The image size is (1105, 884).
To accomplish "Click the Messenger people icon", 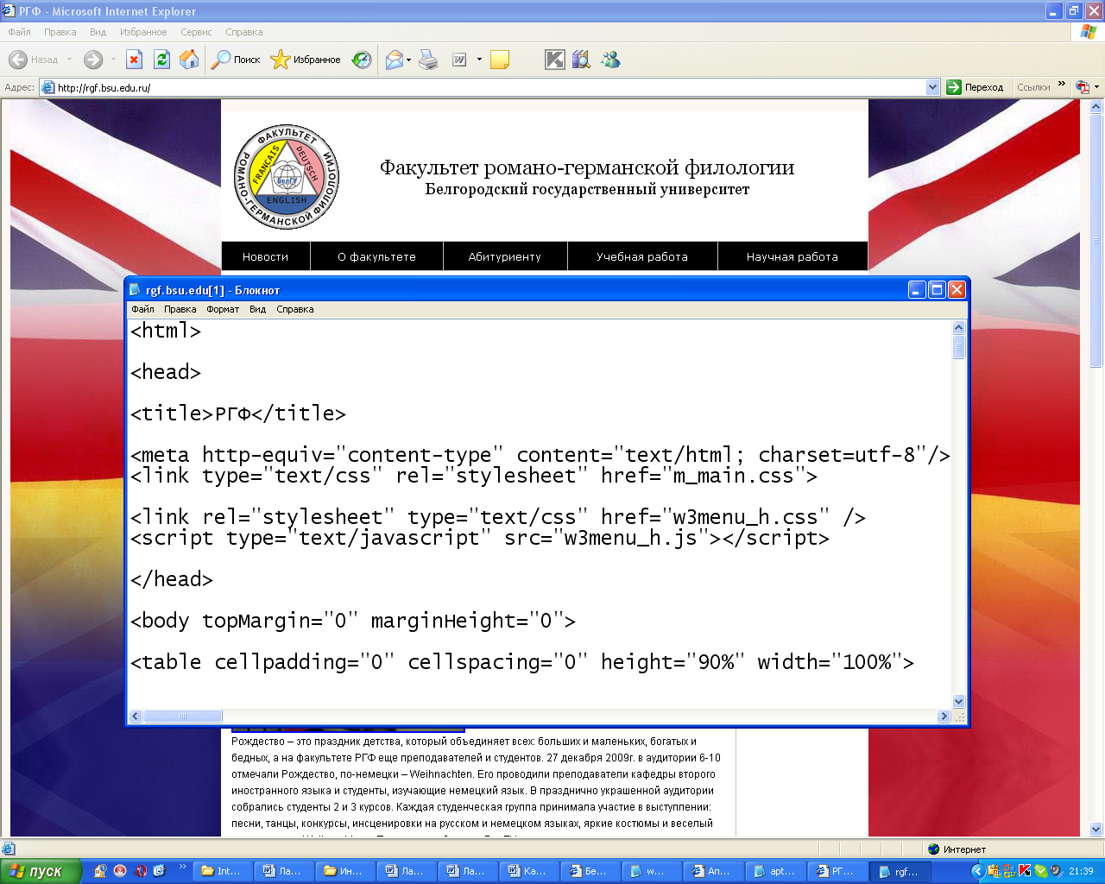I will pyautogui.click(x=610, y=60).
